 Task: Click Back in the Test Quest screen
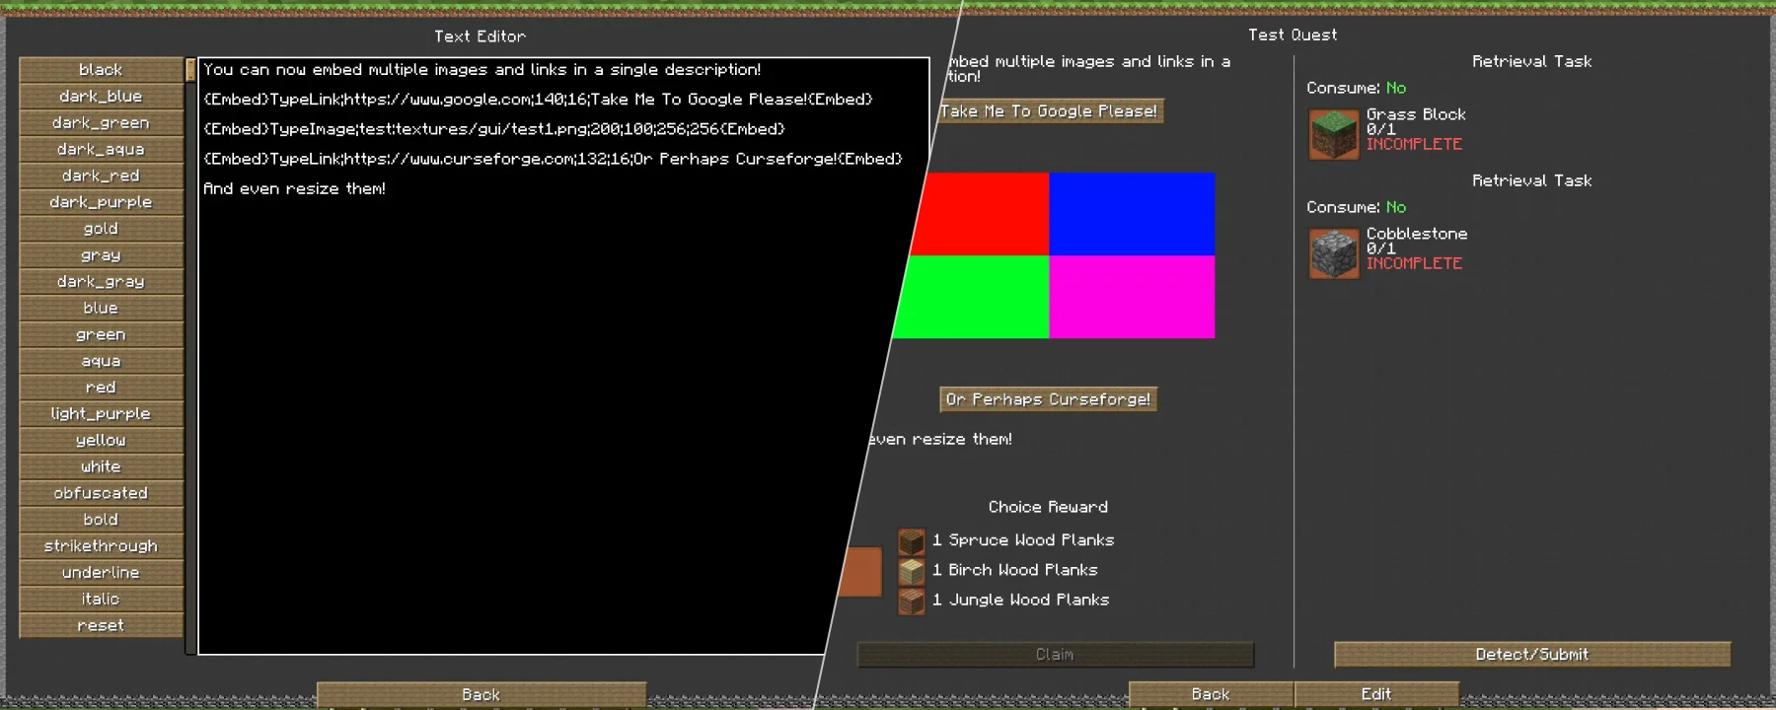pos(1211,695)
